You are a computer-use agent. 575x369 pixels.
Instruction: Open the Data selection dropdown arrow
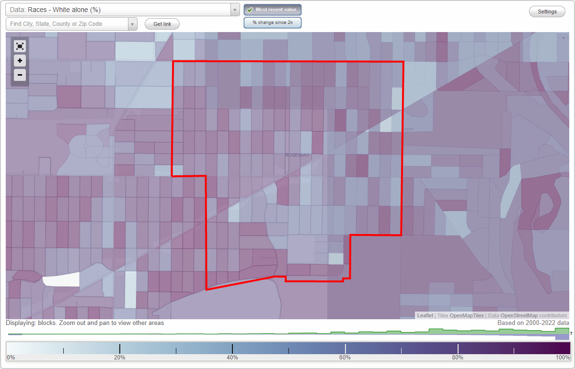pyautogui.click(x=235, y=10)
